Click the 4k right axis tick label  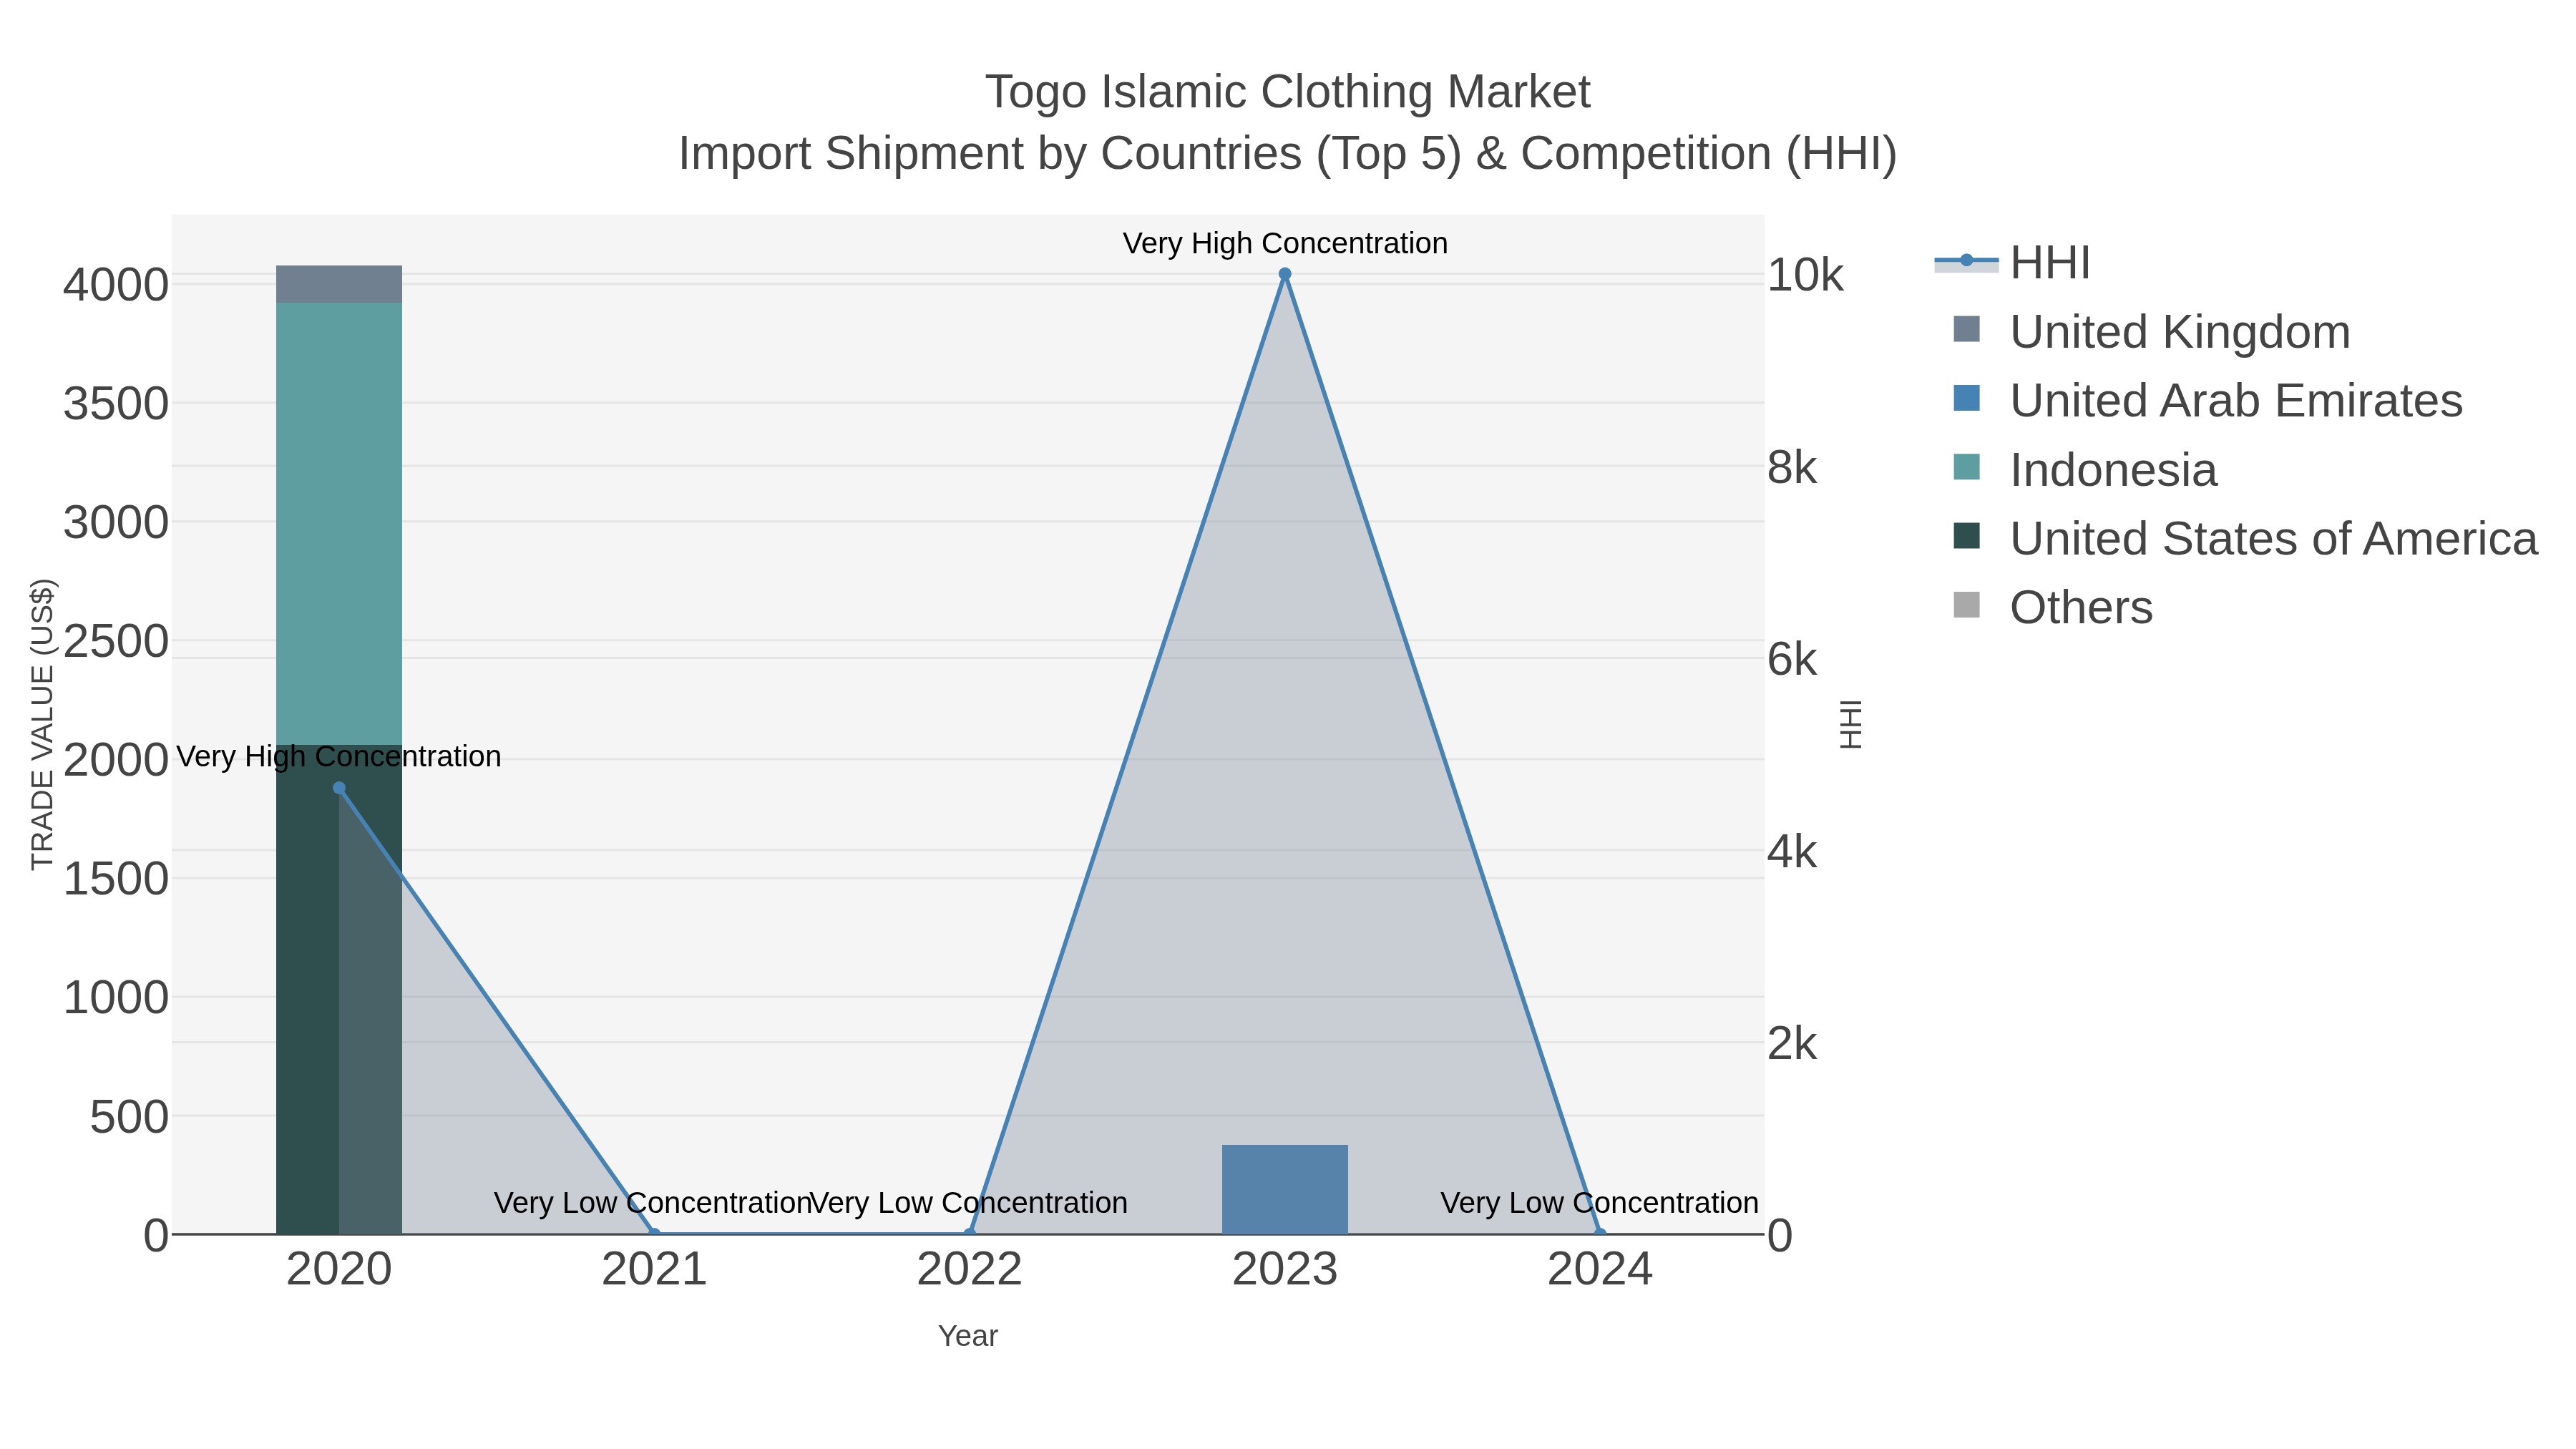[x=1792, y=851]
